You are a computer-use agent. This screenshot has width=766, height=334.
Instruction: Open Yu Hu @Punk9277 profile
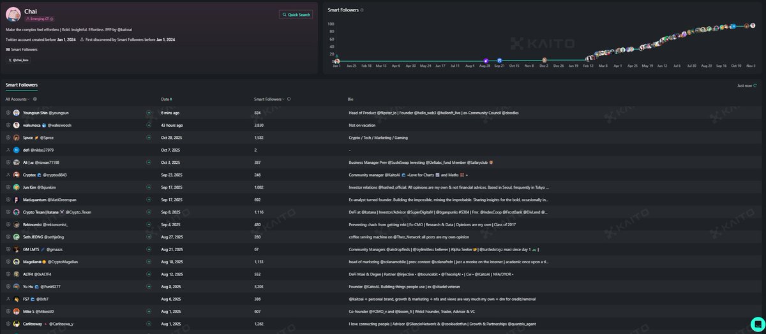[40, 287]
